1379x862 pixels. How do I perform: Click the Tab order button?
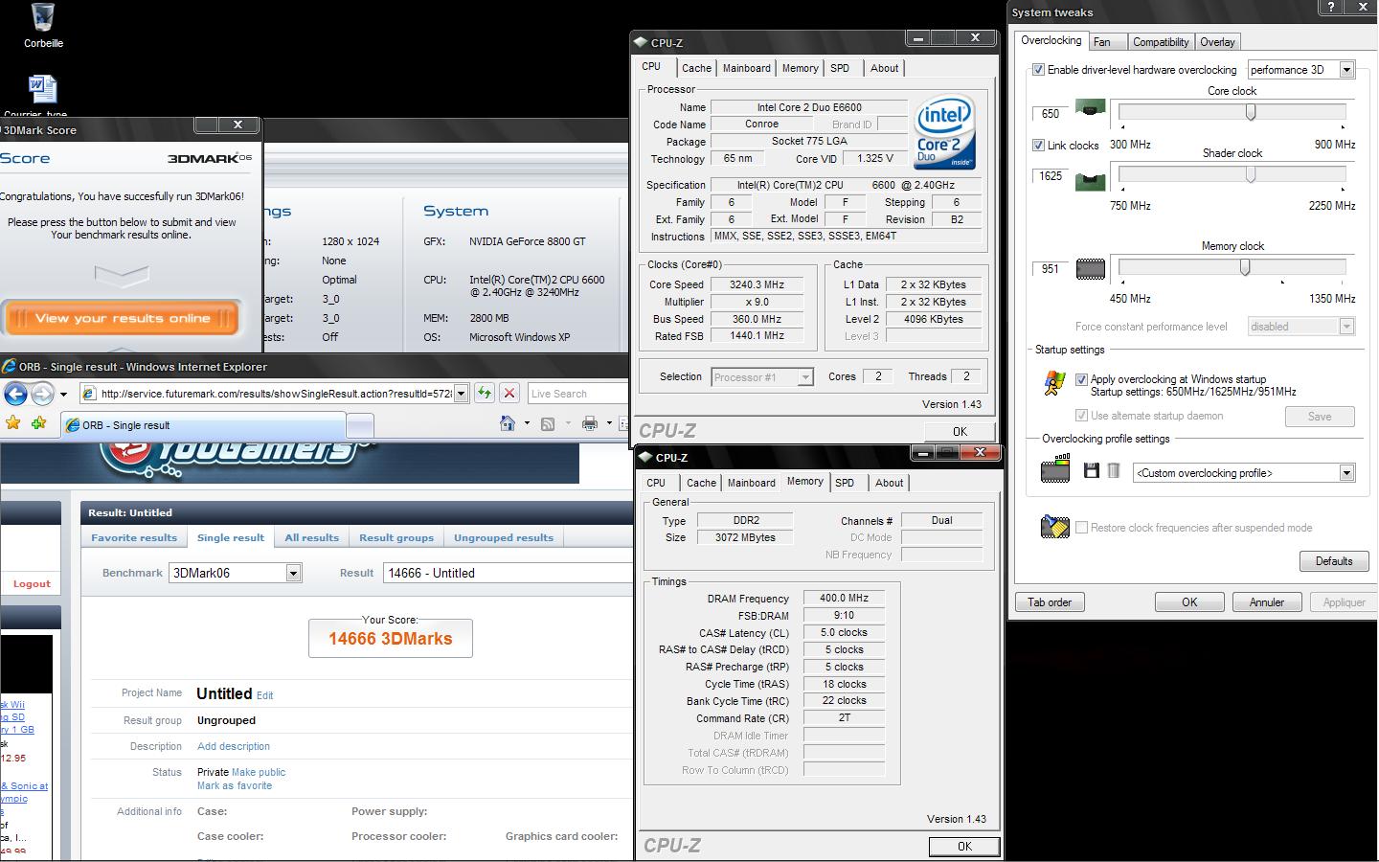pyautogui.click(x=1050, y=602)
